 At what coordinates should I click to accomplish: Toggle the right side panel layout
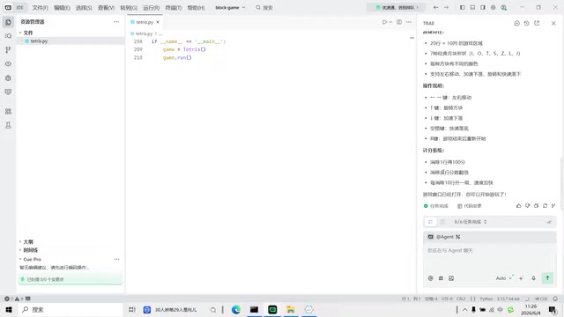pos(483,7)
